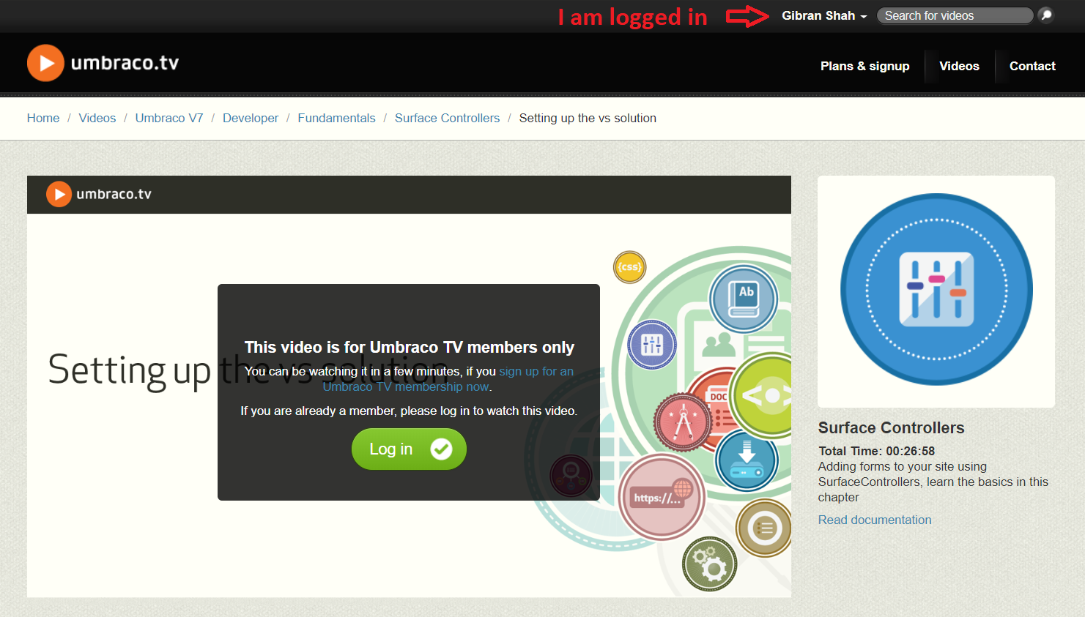Go to the Videos menu item
This screenshot has width=1085, height=617.
click(959, 66)
